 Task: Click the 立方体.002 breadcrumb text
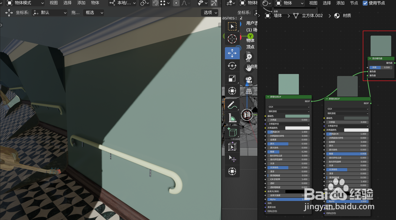click(x=312, y=16)
